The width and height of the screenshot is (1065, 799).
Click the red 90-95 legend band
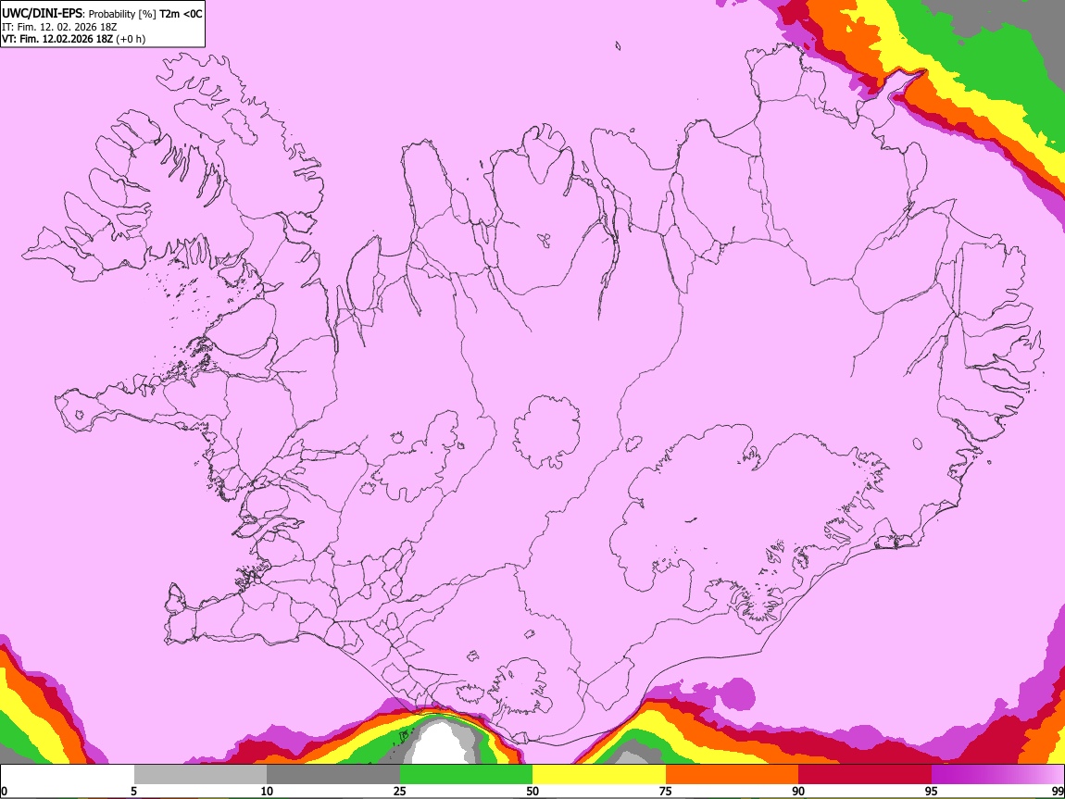click(x=865, y=774)
